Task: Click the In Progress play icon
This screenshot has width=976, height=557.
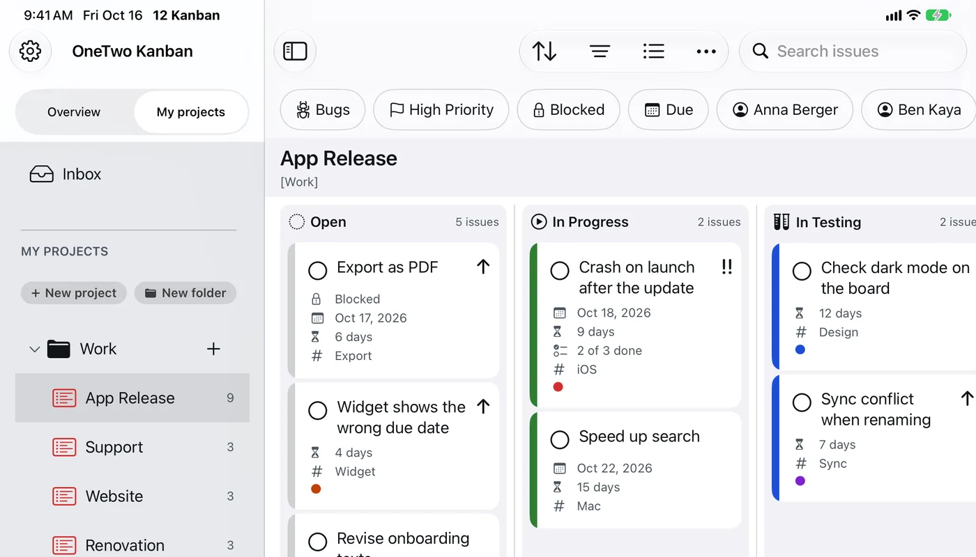Action: coord(539,222)
